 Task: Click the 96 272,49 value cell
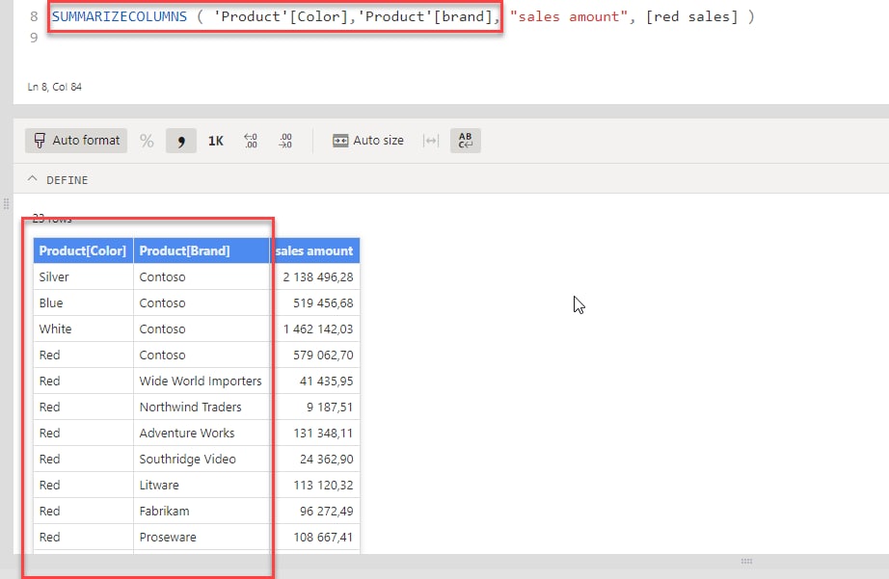pos(314,512)
